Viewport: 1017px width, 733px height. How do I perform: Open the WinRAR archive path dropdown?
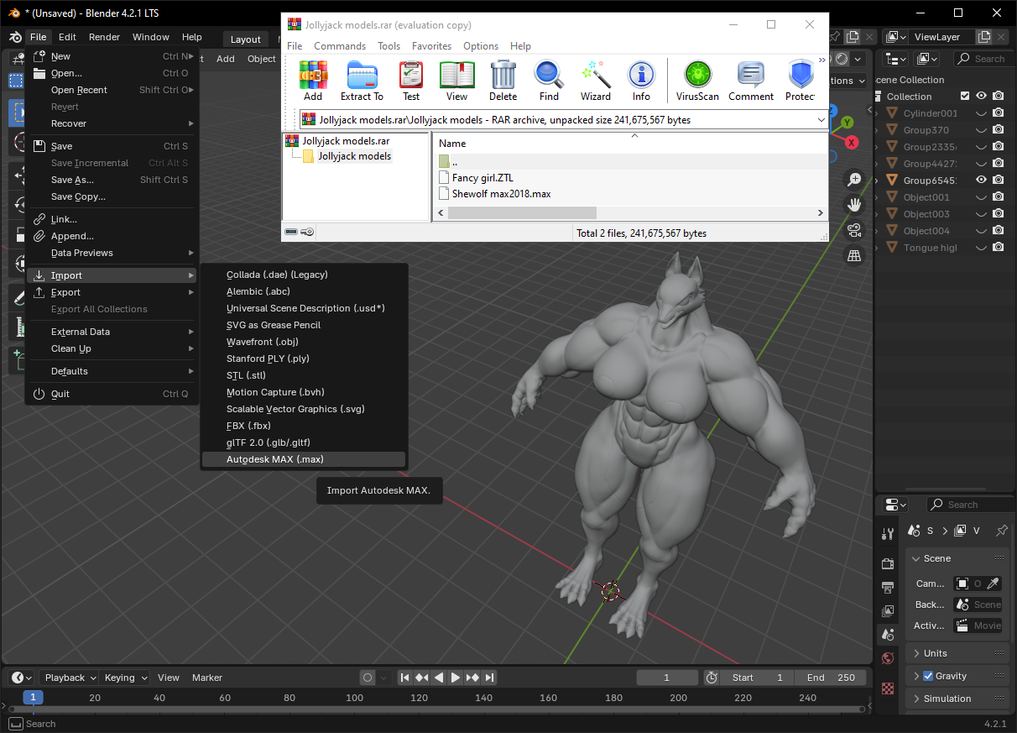820,120
